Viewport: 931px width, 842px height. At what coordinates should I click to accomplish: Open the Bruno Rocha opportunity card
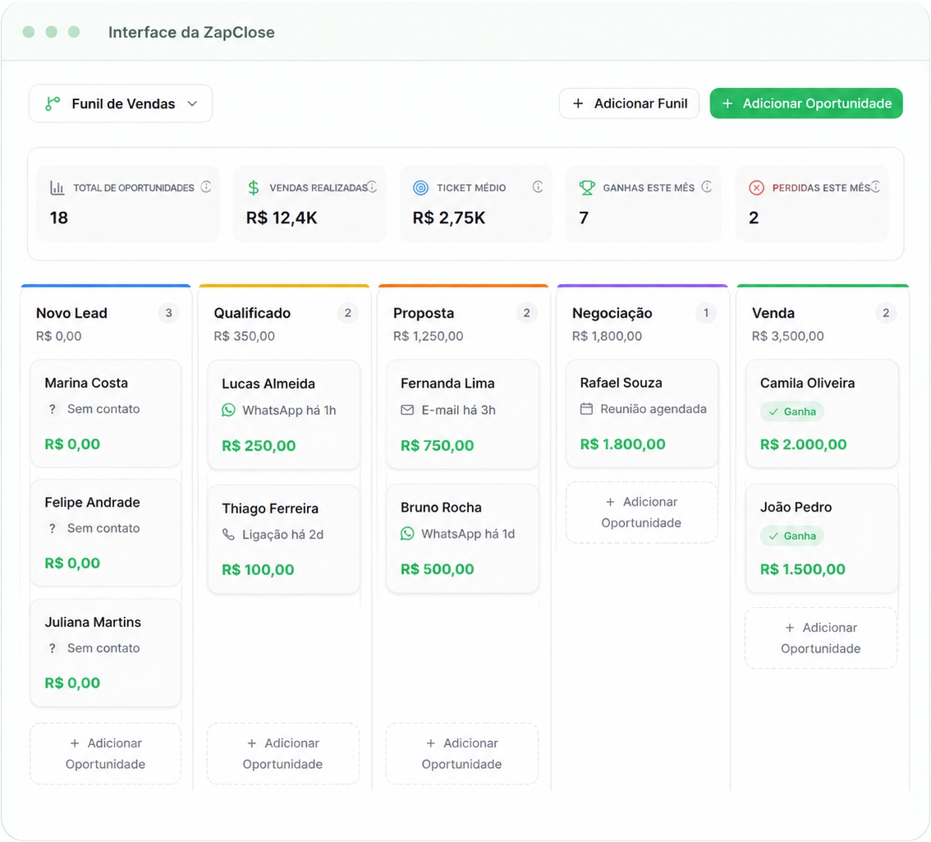tap(462, 538)
